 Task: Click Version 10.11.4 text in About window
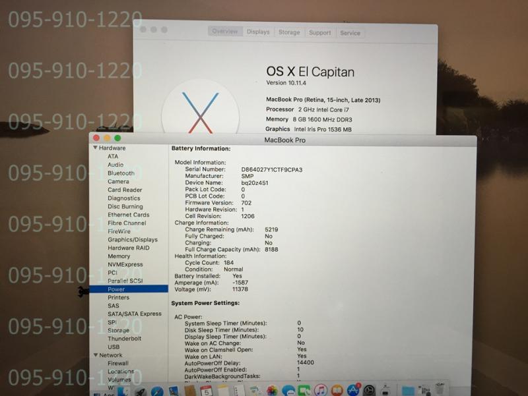pos(286,83)
